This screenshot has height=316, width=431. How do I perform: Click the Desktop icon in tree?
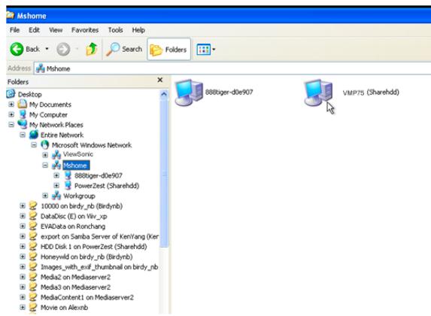coord(11,94)
